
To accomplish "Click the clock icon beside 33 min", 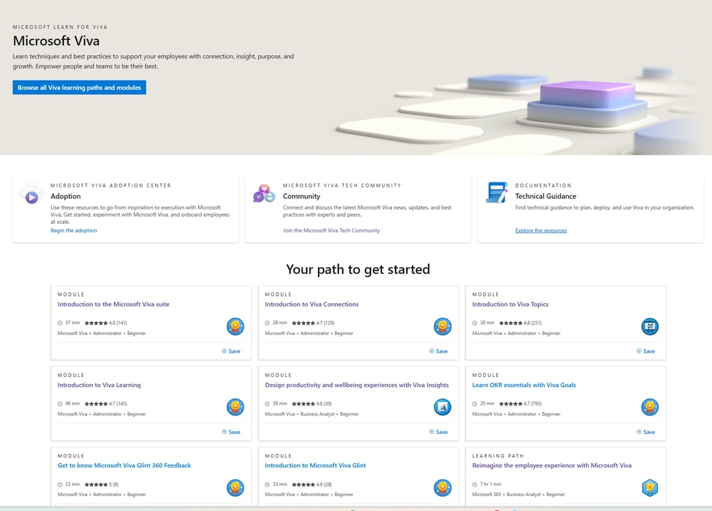I will [267, 484].
